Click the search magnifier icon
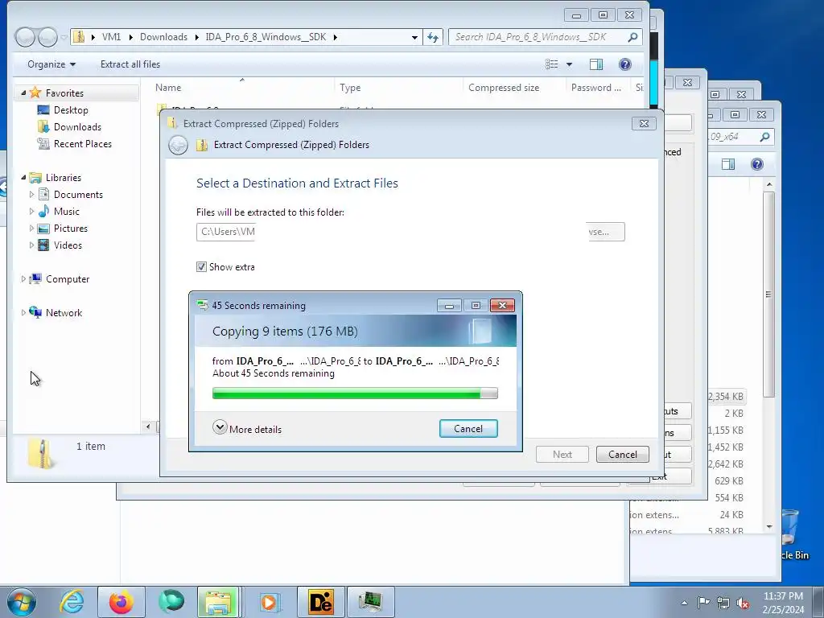The image size is (824, 618). tap(632, 37)
